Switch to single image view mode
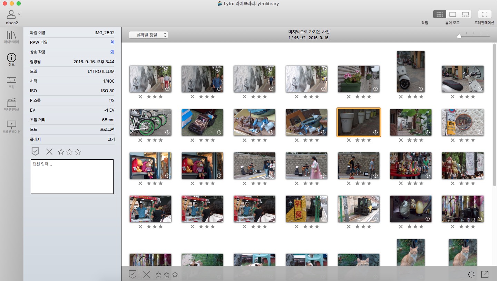 (x=452, y=14)
